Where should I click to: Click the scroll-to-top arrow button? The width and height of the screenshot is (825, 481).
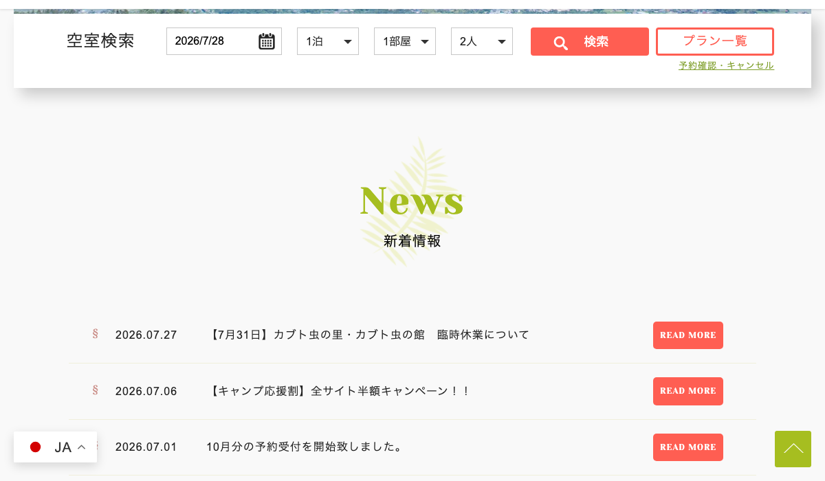(x=793, y=449)
